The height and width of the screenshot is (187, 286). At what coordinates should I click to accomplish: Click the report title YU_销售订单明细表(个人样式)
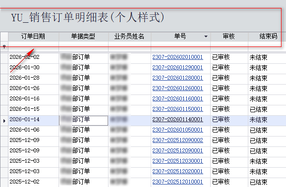[88, 17]
